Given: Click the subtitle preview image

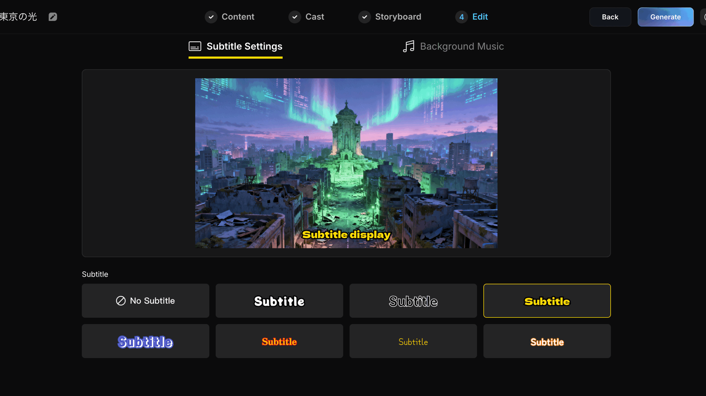Looking at the screenshot, I should [346, 163].
